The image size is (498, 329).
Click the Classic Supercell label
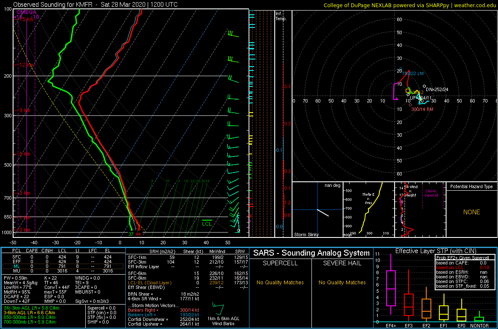(431, 193)
